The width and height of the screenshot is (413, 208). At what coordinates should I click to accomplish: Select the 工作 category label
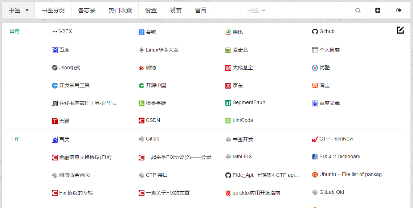15,139
